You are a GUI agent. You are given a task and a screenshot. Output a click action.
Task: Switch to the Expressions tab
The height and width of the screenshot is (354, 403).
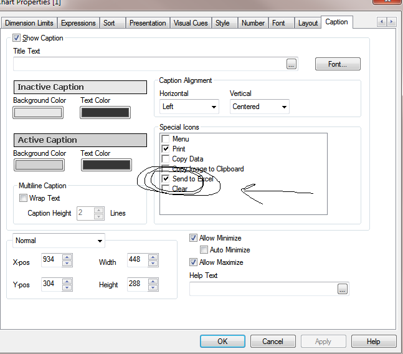pyautogui.click(x=78, y=23)
